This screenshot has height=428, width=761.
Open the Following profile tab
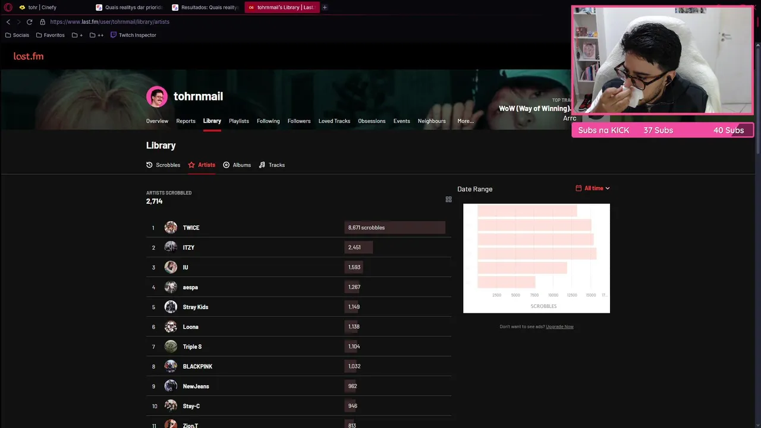(268, 121)
